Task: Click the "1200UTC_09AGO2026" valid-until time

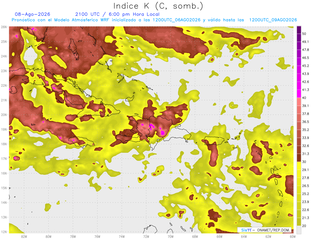Action: [x=273, y=20]
